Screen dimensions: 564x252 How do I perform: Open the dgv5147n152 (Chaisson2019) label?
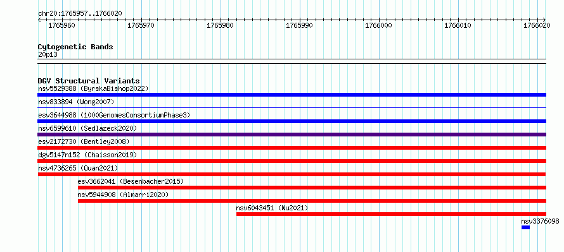pos(87,155)
